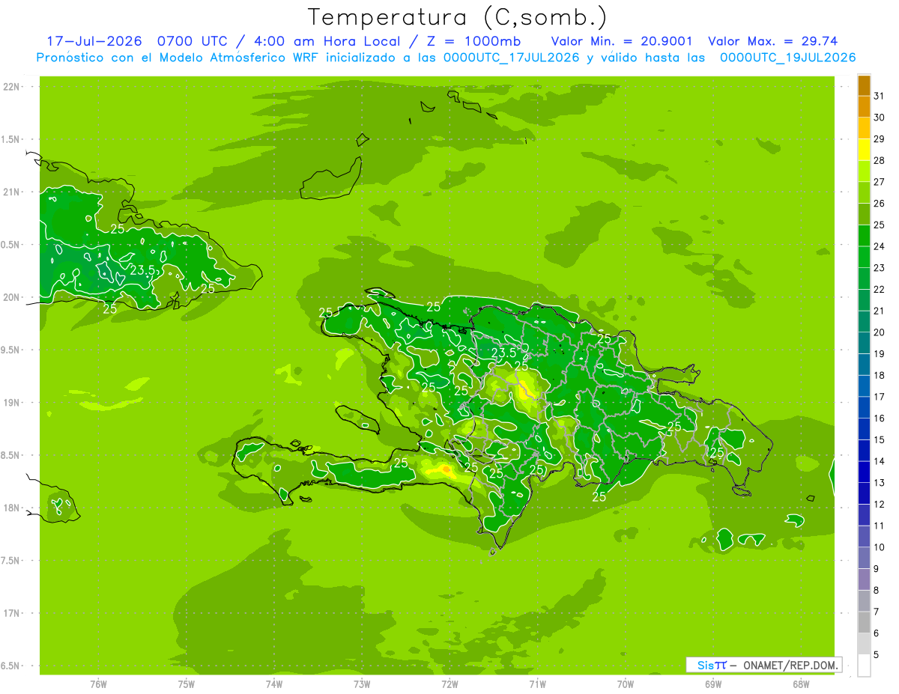Image resolution: width=899 pixels, height=694 pixels.
Task: Click the legend scale value "20"
Action: tap(880, 332)
